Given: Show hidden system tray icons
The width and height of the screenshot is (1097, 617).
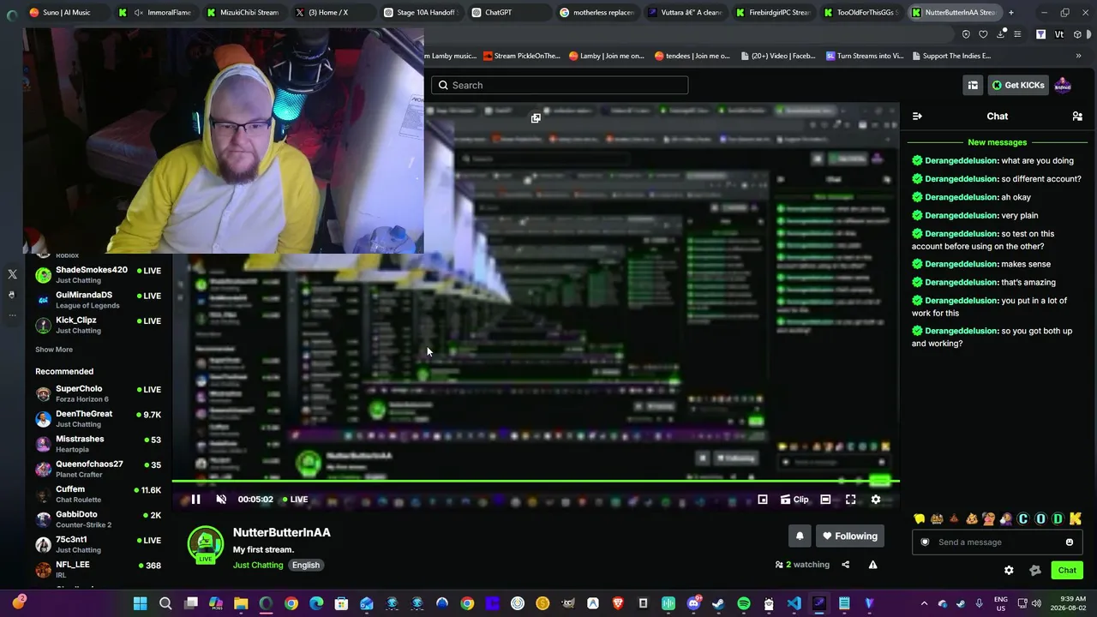Looking at the screenshot, I should (x=924, y=603).
